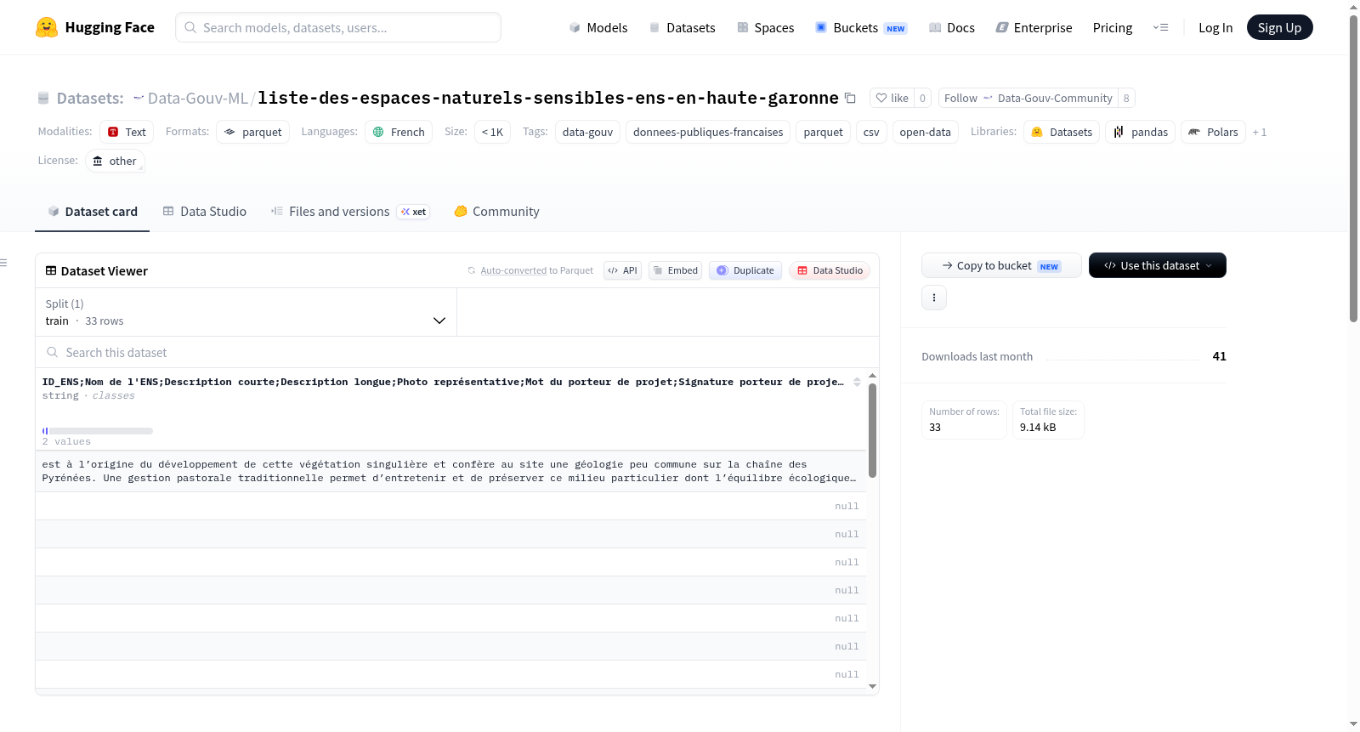Click the Text modality tag
Viewport: 1360px width, 732px height.
click(x=127, y=132)
